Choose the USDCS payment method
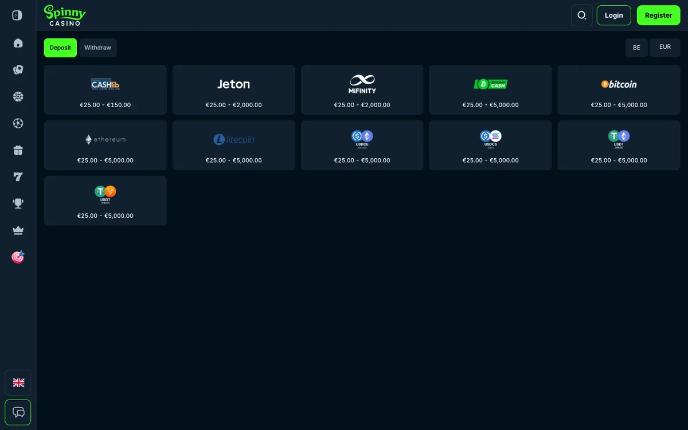 [490, 145]
